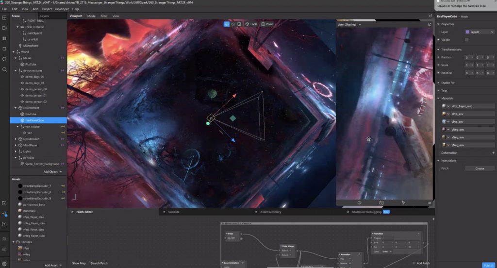Screen dimensions: 497x268
Task: Toggle visibility eye of demo_person_00
Action: pyautogui.click(x=22, y=89)
